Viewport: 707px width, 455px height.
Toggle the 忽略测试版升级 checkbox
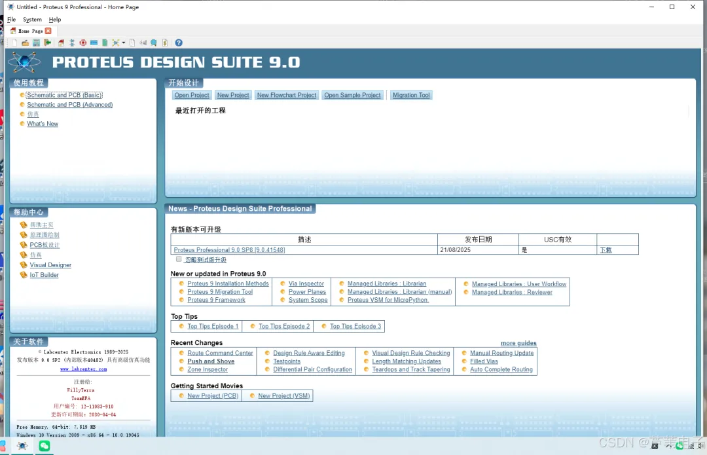coord(179,259)
